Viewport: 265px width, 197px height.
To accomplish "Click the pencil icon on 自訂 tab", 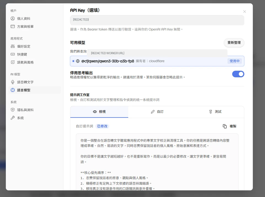I will pos(152,112).
